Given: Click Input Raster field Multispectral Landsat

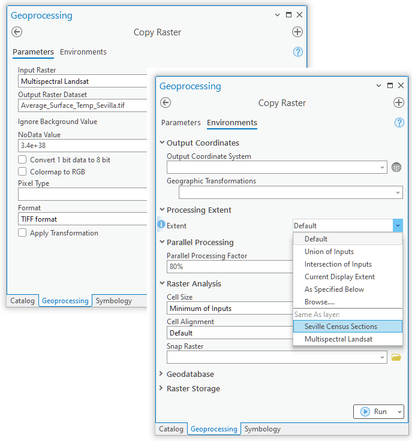Looking at the screenshot, I should pyautogui.click(x=82, y=81).
